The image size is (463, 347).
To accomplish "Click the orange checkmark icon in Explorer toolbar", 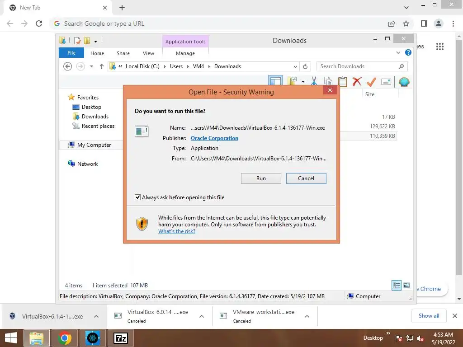I will [371, 82].
